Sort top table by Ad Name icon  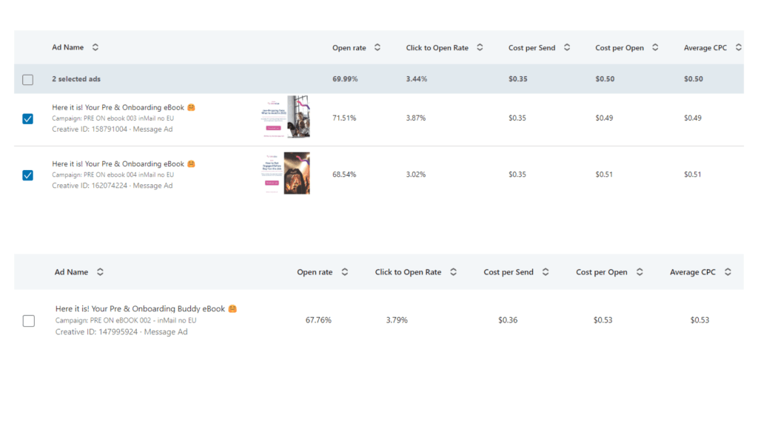(95, 47)
